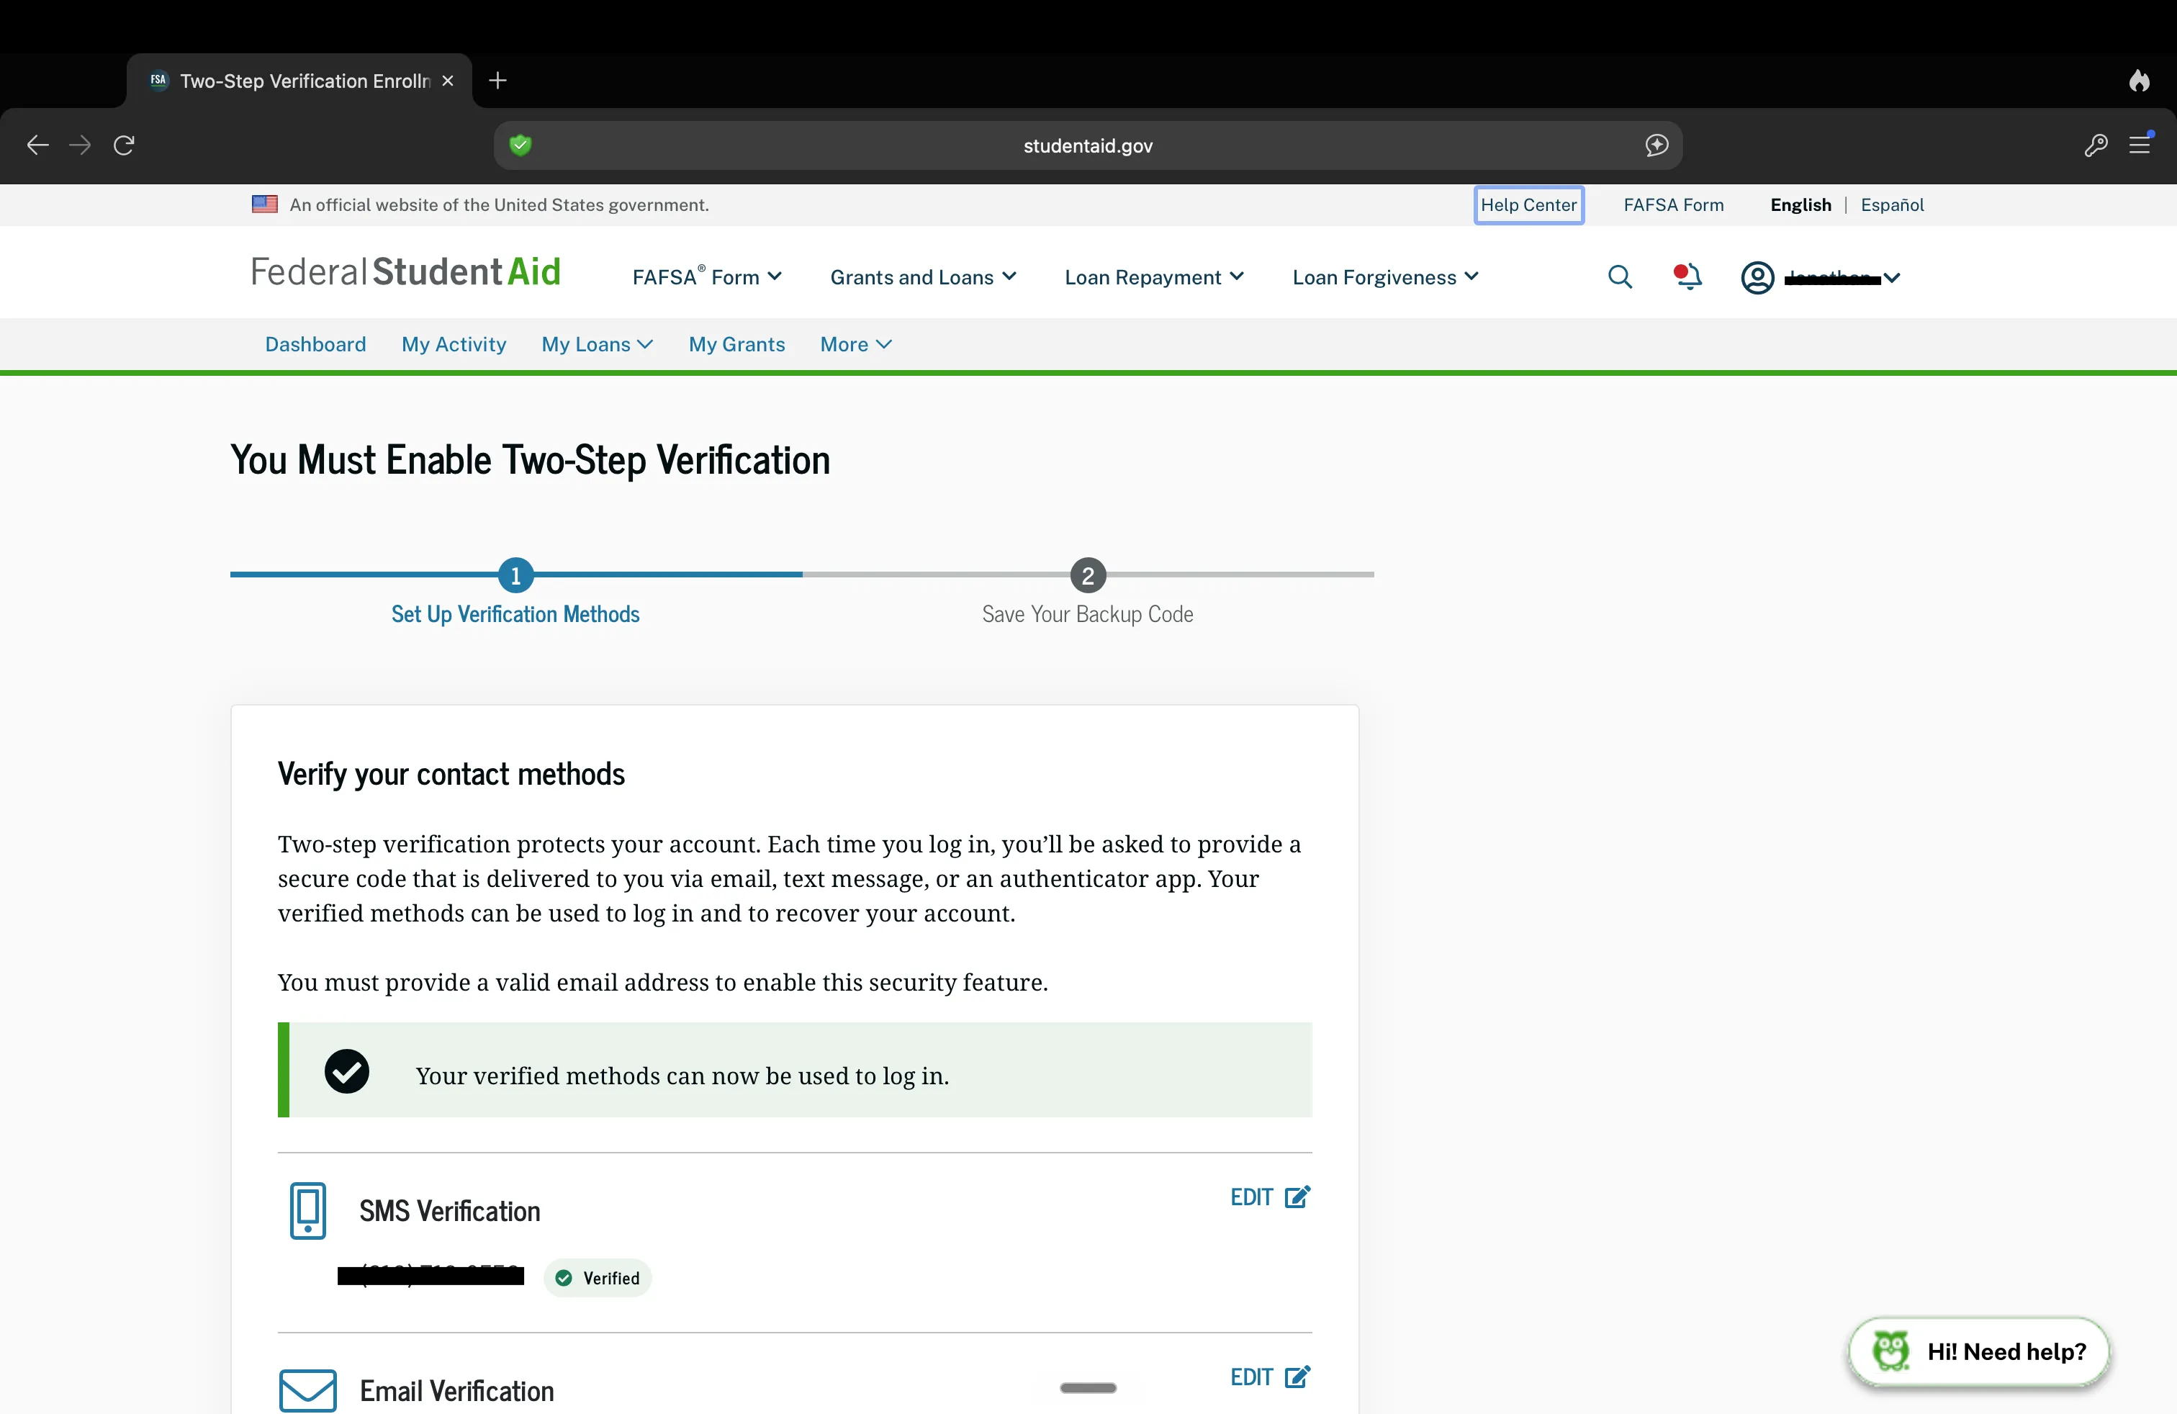Click the user account profile icon

pyautogui.click(x=1757, y=277)
